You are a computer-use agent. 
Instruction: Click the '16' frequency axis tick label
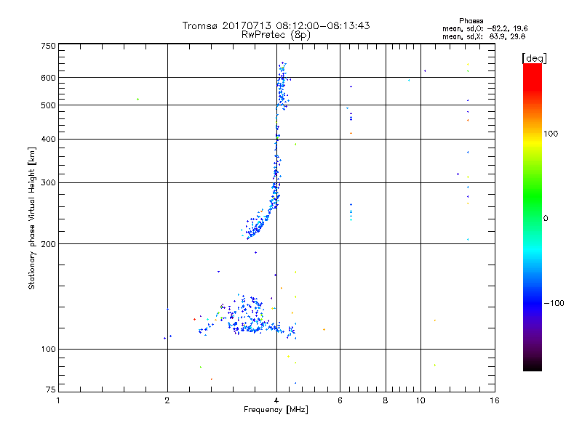point(495,400)
